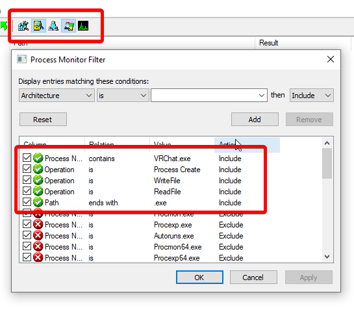Image resolution: width=354 pixels, height=310 pixels.
Task: Disable the Autoruns.exe exclude filter checkbox
Action: (27, 235)
